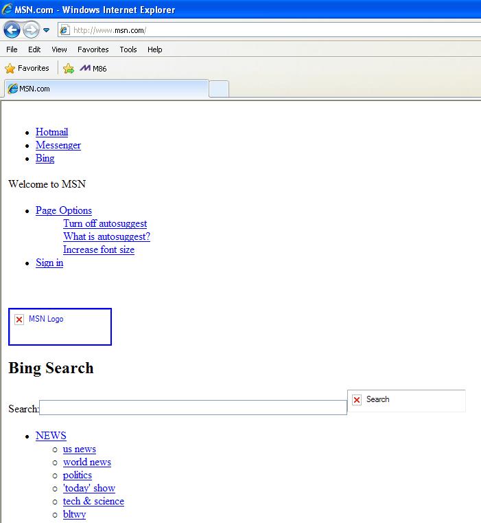481x523 pixels.
Task: Click the address bar URL field
Action: pyautogui.click(x=274, y=30)
